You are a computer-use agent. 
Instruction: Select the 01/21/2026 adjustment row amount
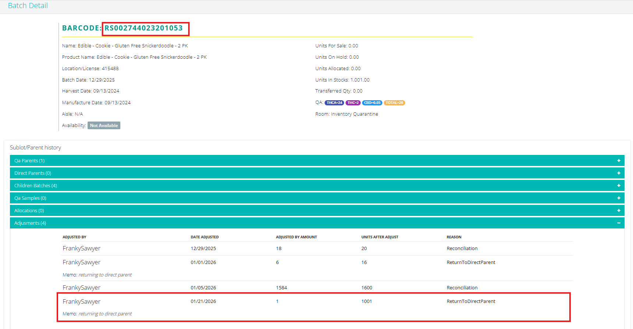pyautogui.click(x=277, y=301)
